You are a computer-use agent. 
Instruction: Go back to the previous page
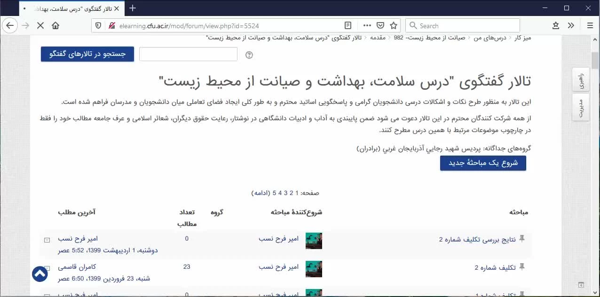point(10,26)
